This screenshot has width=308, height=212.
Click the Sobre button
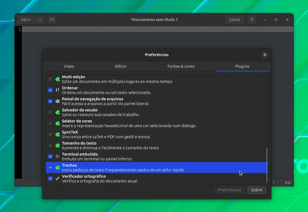click(256, 190)
